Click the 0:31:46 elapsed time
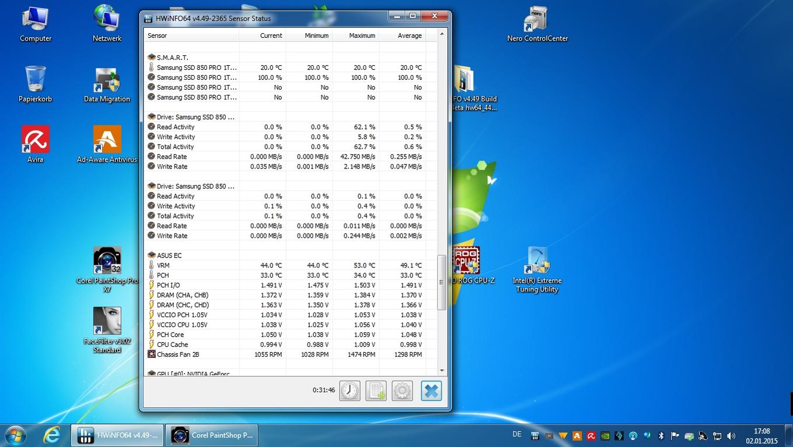This screenshot has width=793, height=447. point(324,390)
